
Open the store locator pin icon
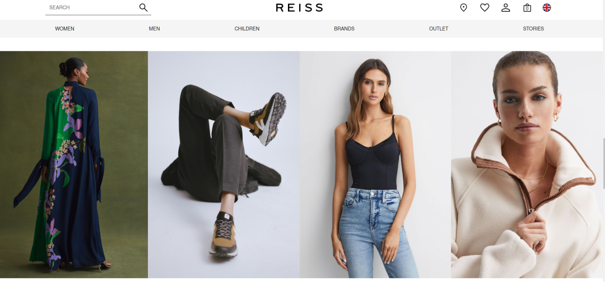pos(463,7)
